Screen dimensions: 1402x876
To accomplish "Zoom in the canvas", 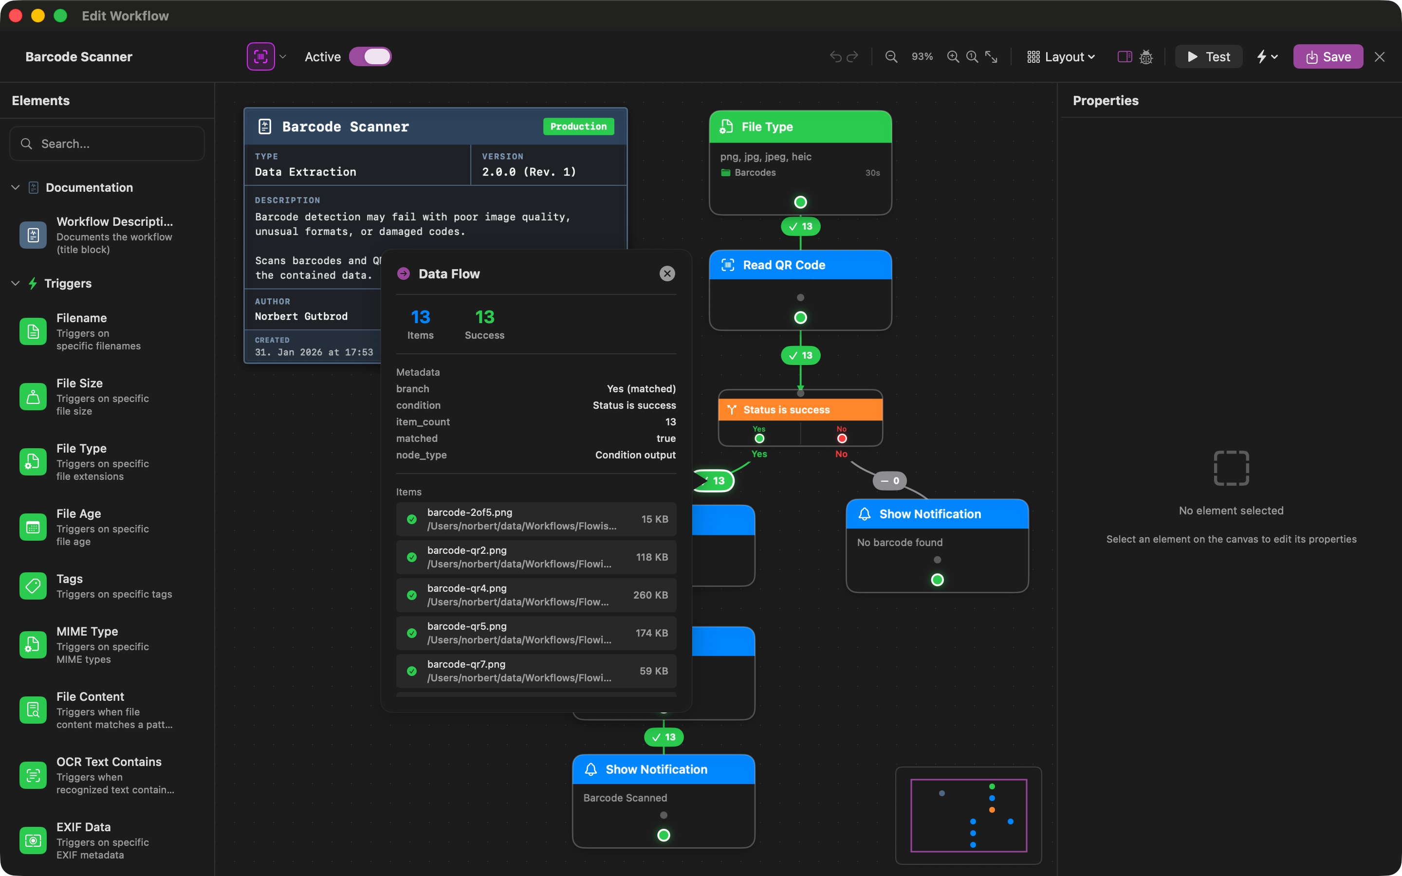I will pos(952,57).
